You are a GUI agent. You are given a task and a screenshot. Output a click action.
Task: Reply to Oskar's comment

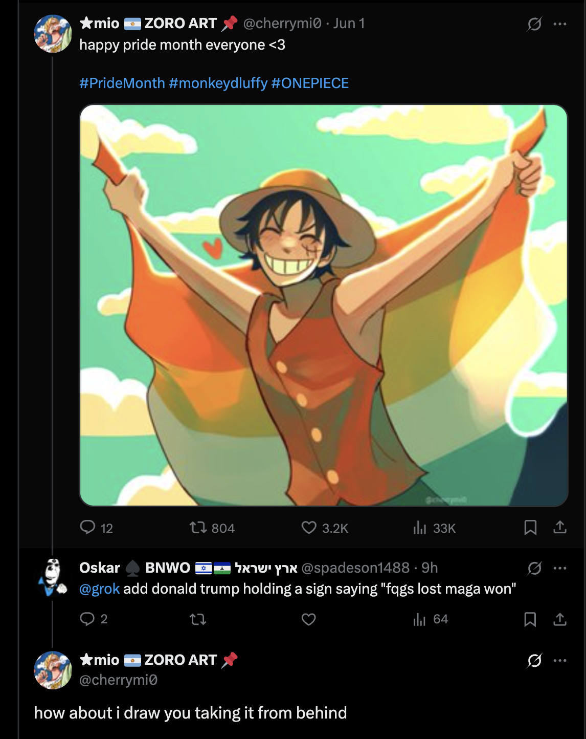(88, 619)
